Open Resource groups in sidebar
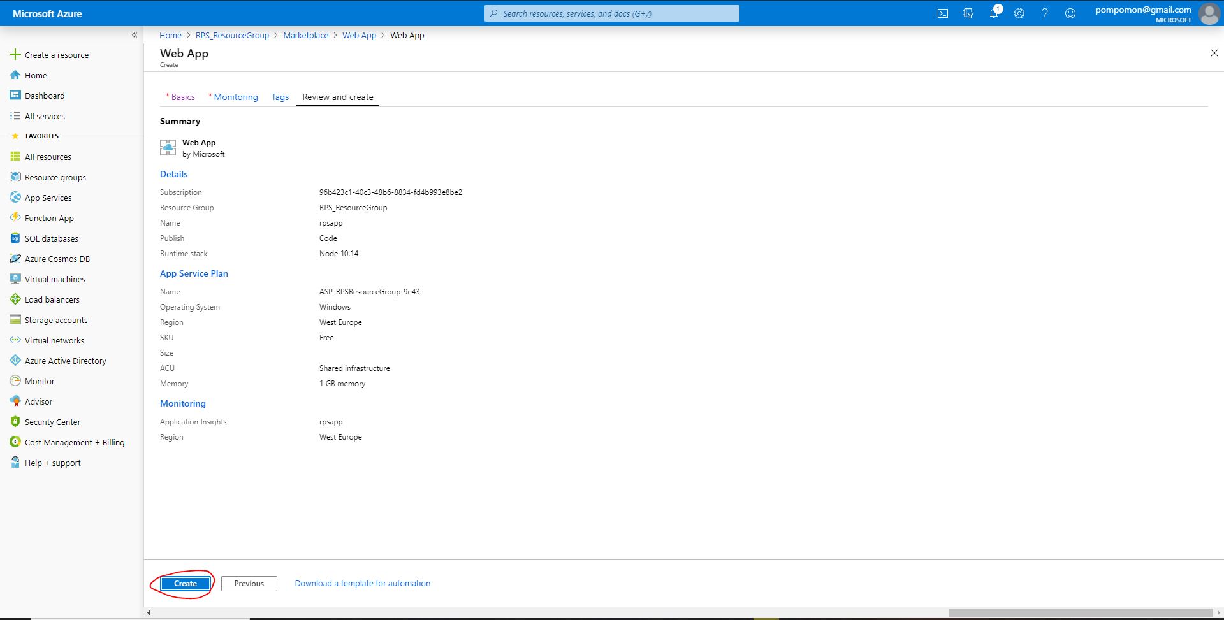 point(55,177)
